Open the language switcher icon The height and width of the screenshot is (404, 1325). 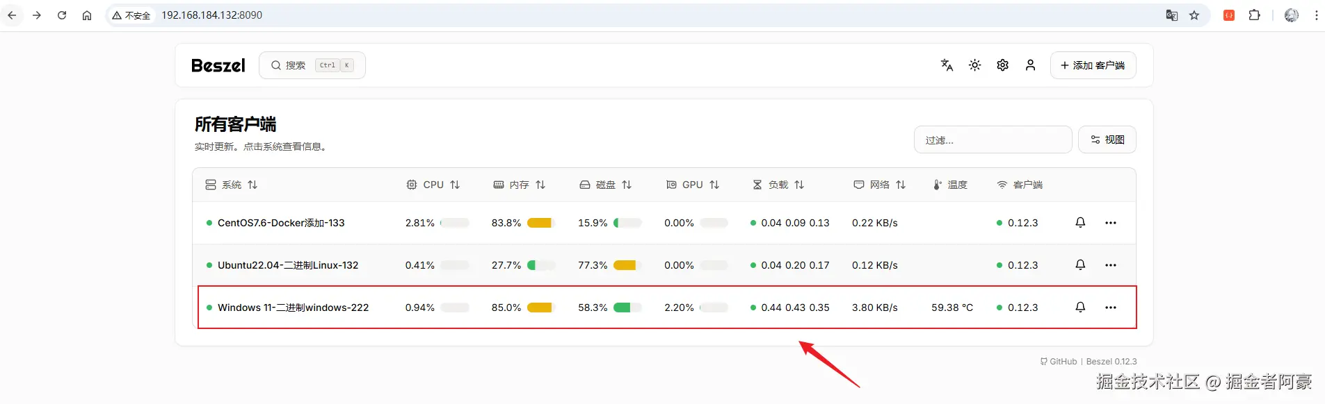pos(947,65)
